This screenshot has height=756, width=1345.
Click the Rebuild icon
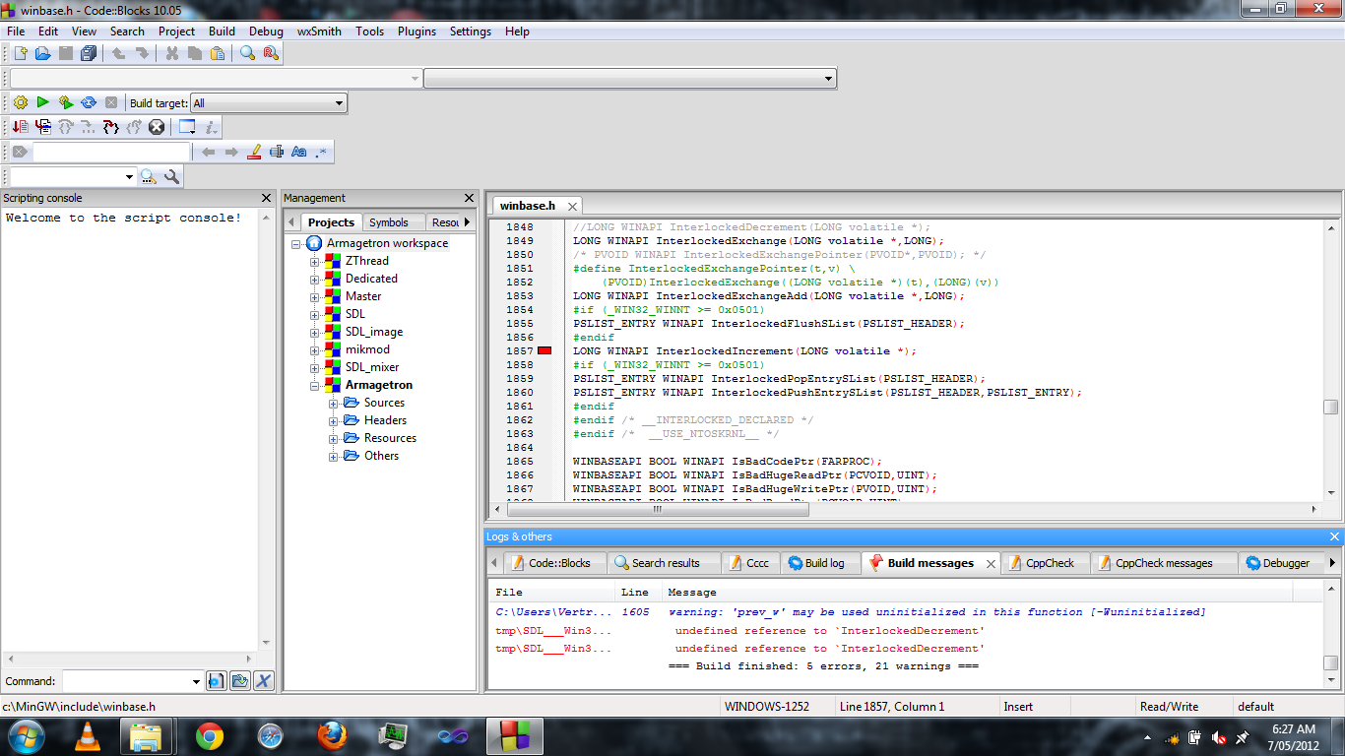tap(89, 102)
